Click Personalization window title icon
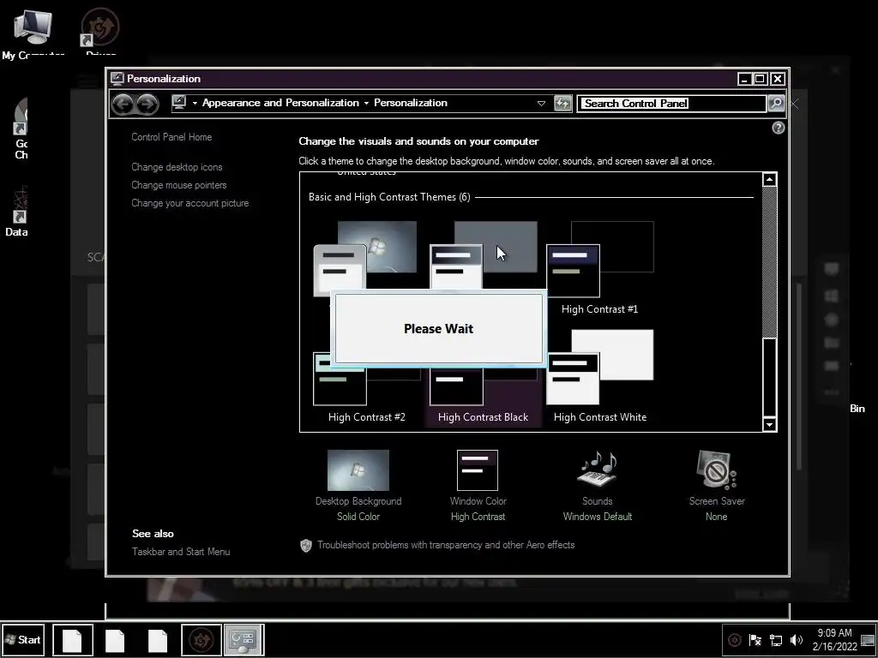This screenshot has width=878, height=658. point(117,78)
